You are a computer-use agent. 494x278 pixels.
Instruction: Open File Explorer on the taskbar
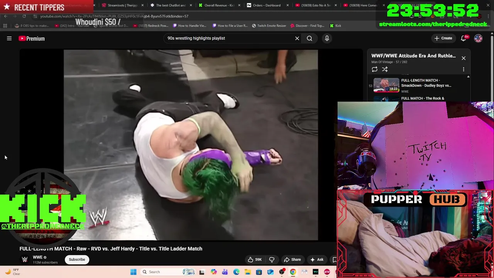coord(247,272)
